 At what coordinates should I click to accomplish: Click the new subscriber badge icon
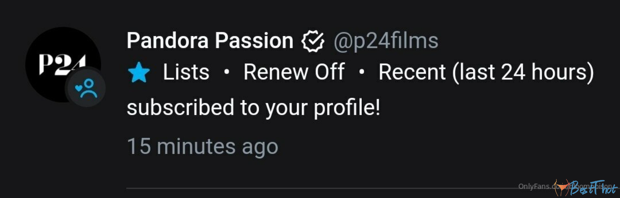[86, 89]
